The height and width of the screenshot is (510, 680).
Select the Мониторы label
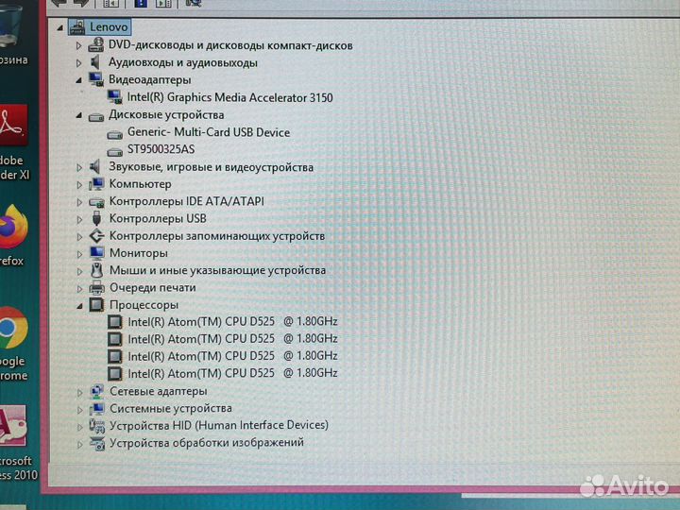click(x=138, y=253)
